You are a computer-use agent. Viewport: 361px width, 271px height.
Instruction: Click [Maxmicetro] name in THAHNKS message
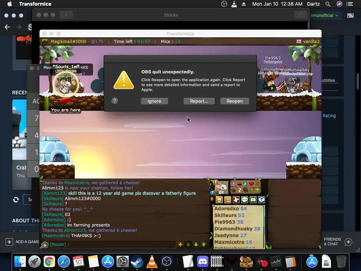pos(56,235)
